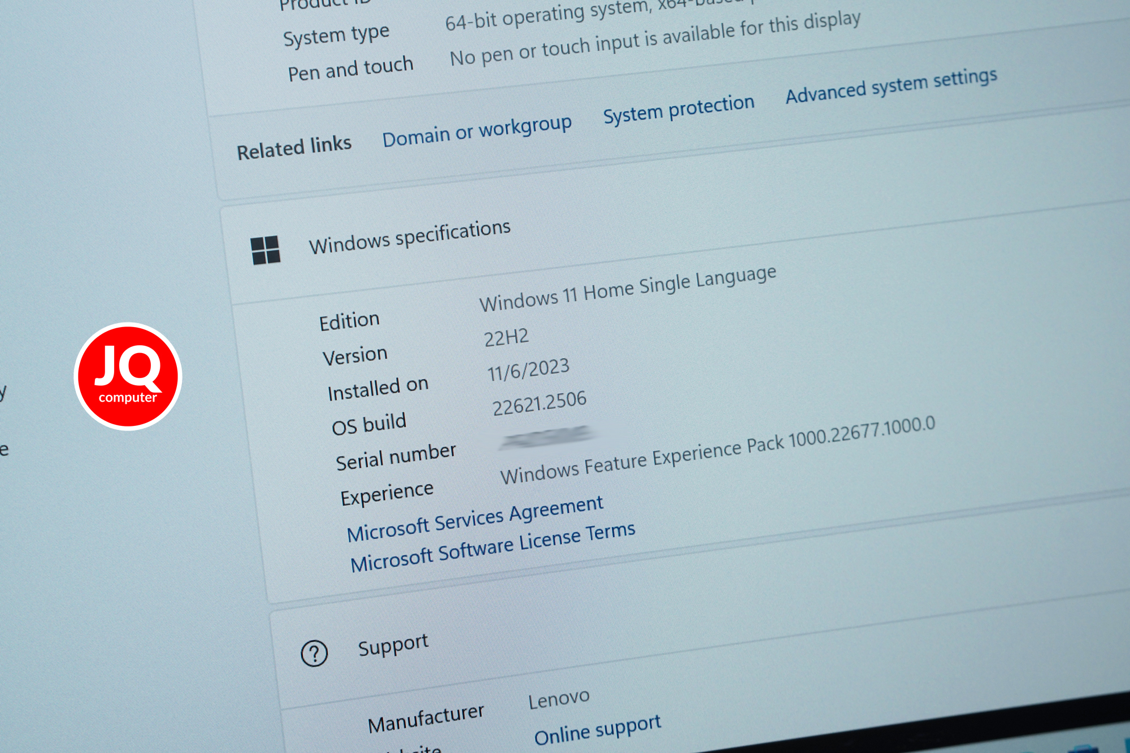Select the Edition label
This screenshot has width=1130, height=753.
click(349, 321)
